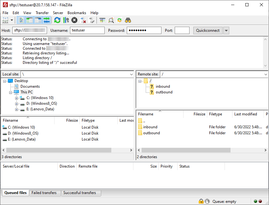Open Quickconnect history dropdown
Viewport: 269px width, 205px height.
[226, 30]
